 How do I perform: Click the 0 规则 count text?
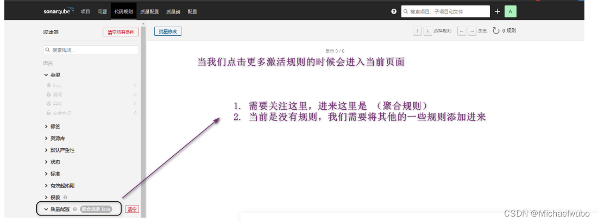[x=509, y=30]
